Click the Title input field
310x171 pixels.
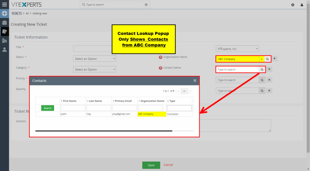point(93,49)
